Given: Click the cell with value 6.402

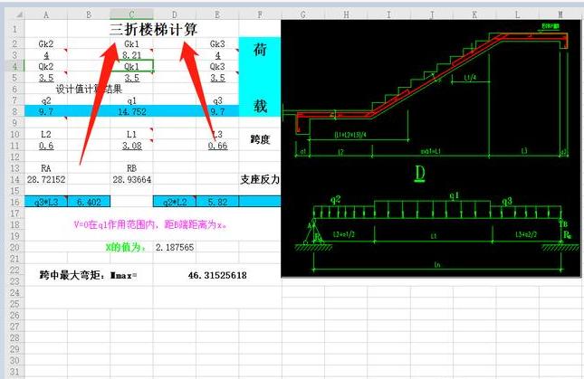Looking at the screenshot, I should 89,202.
